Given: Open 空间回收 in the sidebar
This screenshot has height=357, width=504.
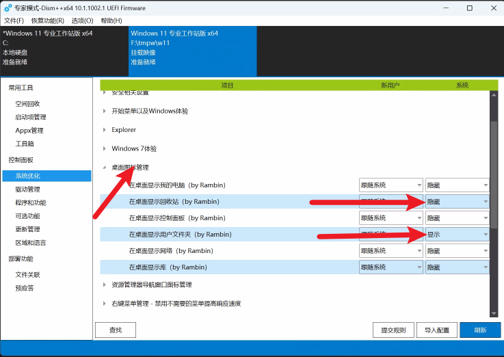Looking at the screenshot, I should (28, 103).
